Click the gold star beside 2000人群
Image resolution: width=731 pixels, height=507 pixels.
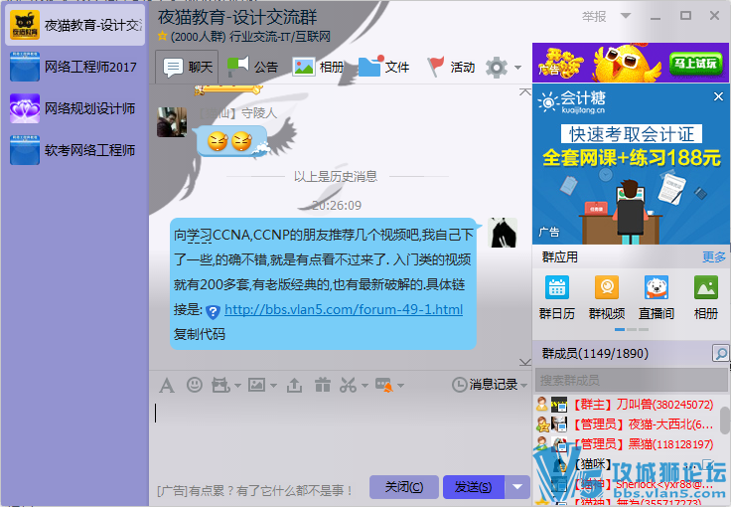pyautogui.click(x=162, y=36)
